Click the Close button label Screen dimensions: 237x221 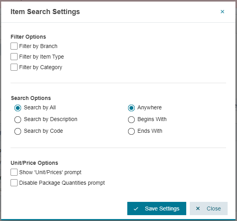(214, 209)
